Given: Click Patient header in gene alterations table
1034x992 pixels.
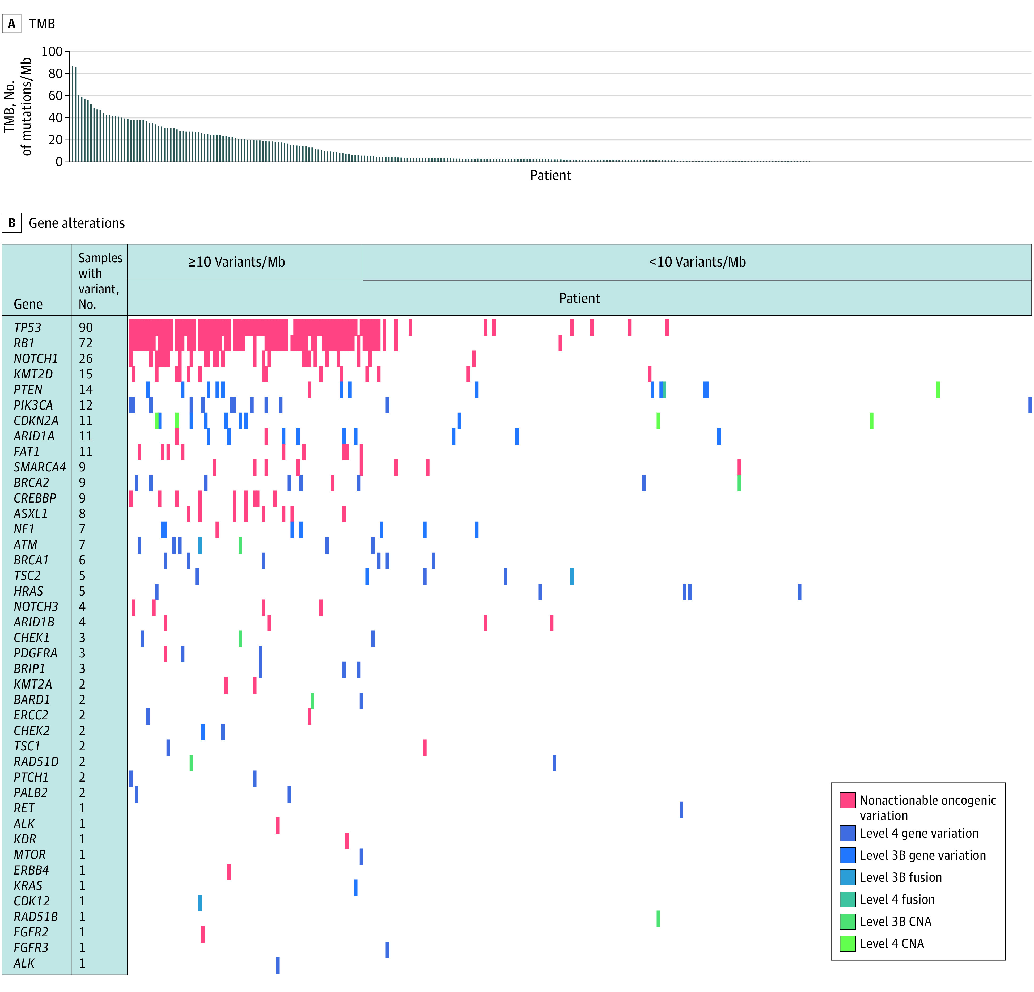Looking at the screenshot, I should pyautogui.click(x=579, y=298).
